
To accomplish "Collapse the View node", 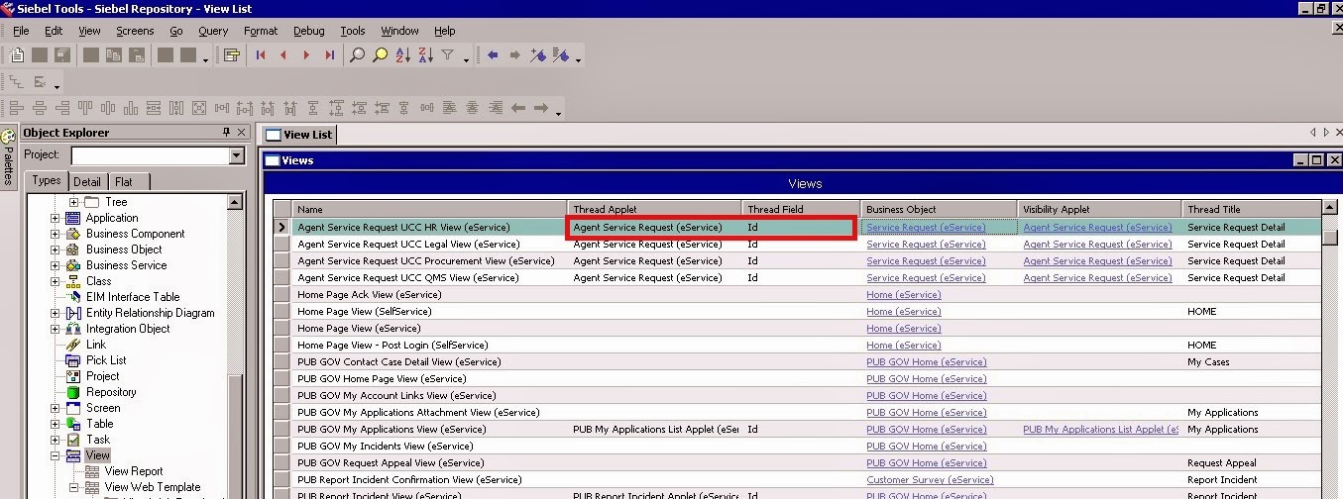I will pyautogui.click(x=56, y=455).
